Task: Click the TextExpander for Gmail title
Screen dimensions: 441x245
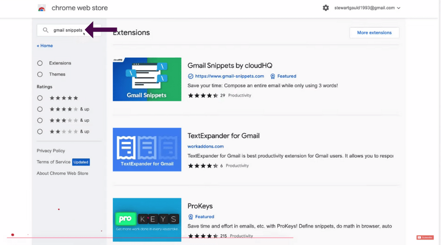Action: coord(224,136)
